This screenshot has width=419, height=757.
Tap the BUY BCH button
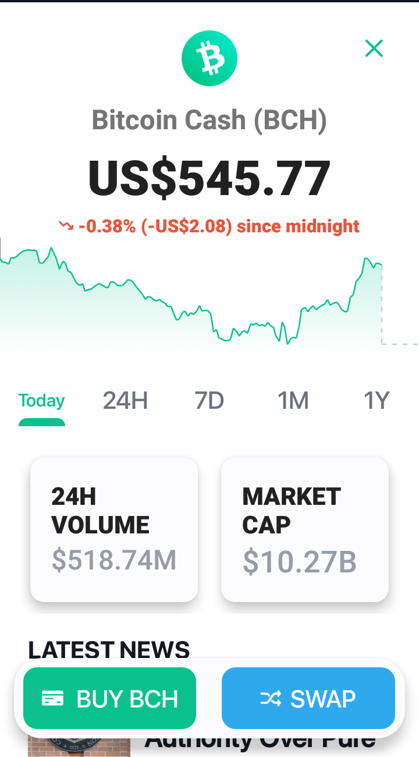pyautogui.click(x=109, y=698)
